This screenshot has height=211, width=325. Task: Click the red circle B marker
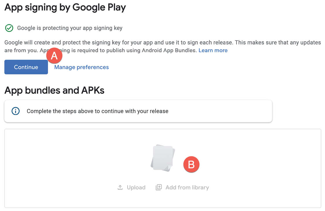[x=191, y=164]
